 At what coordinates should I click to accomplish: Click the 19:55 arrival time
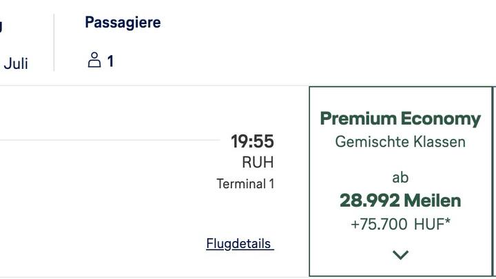pyautogui.click(x=252, y=141)
